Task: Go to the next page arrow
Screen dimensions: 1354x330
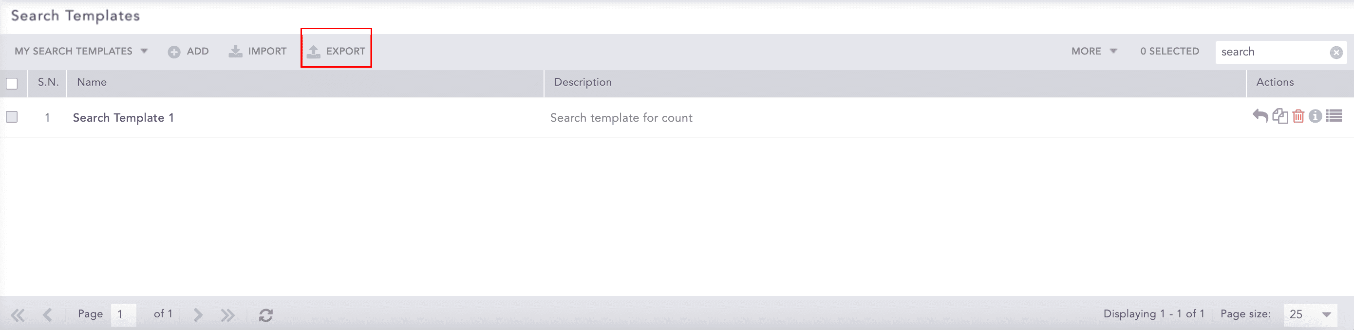Action: (198, 315)
